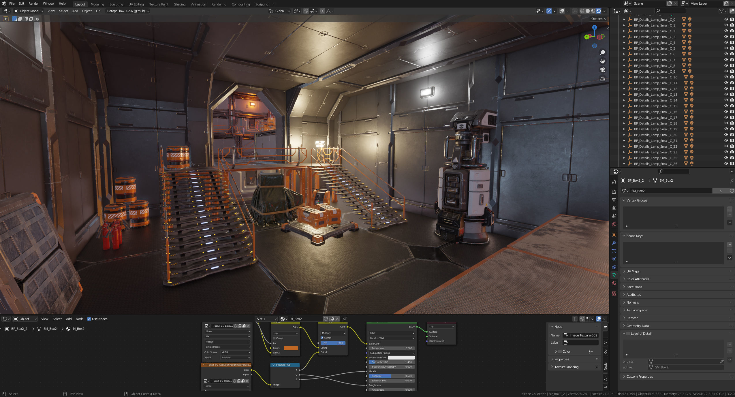Image resolution: width=735 pixels, height=397 pixels.
Task: Switch to the UV Editing workspace tab
Action: tap(136, 4)
